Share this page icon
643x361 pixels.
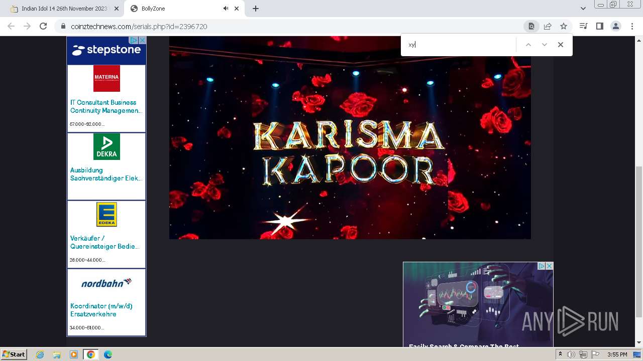tap(548, 26)
